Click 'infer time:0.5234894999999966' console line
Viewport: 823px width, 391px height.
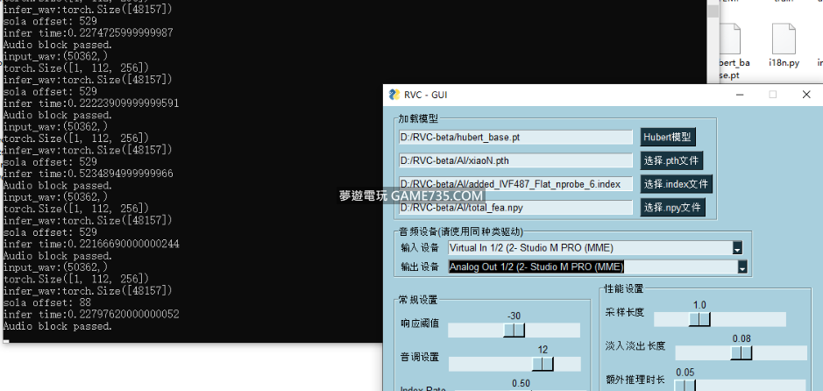[x=89, y=174]
